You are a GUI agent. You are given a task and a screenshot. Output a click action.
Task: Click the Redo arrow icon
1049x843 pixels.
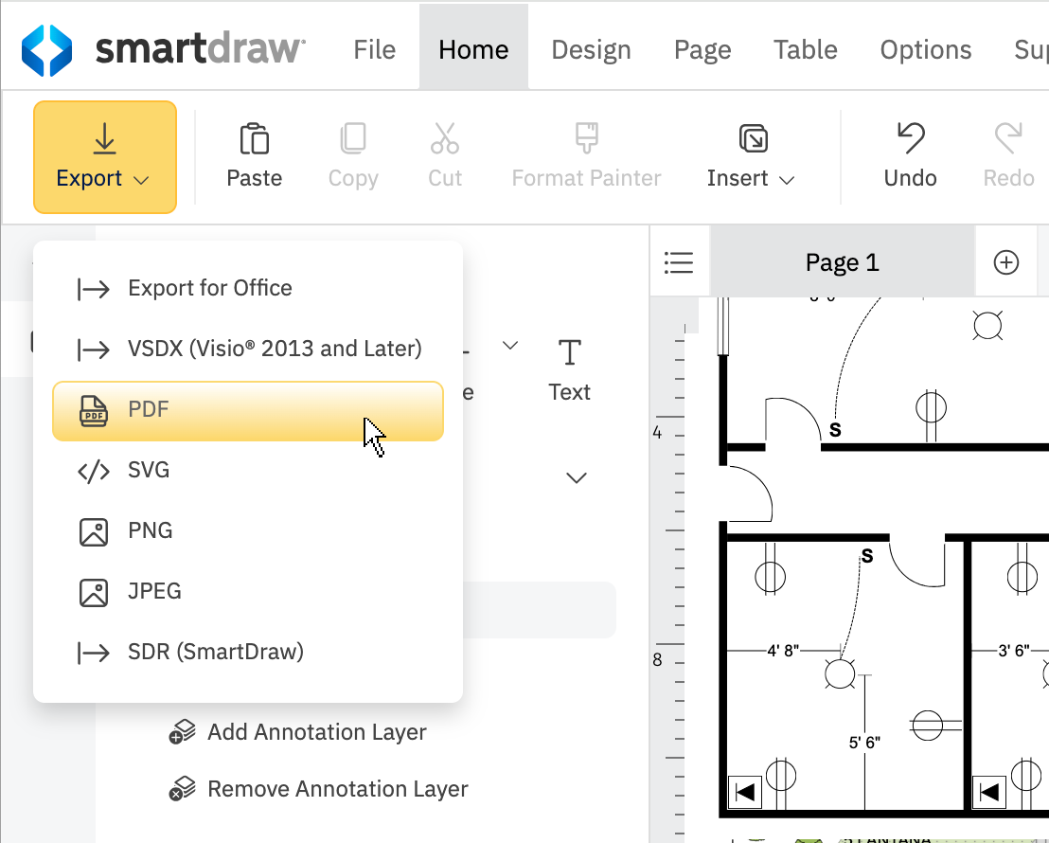click(x=1007, y=138)
